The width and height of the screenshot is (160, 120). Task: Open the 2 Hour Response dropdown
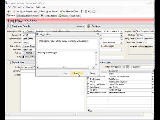pos(122,42)
